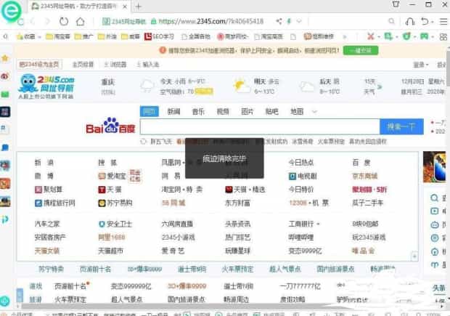Click the 2345.com 网址导航 logo
Image resolution: width=450 pixels, height=316 pixels.
[46, 86]
